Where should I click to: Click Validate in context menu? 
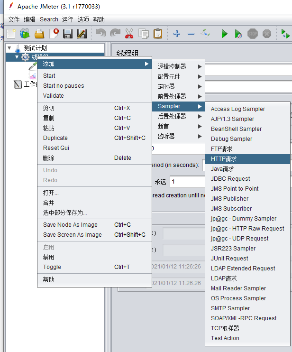coord(95,96)
